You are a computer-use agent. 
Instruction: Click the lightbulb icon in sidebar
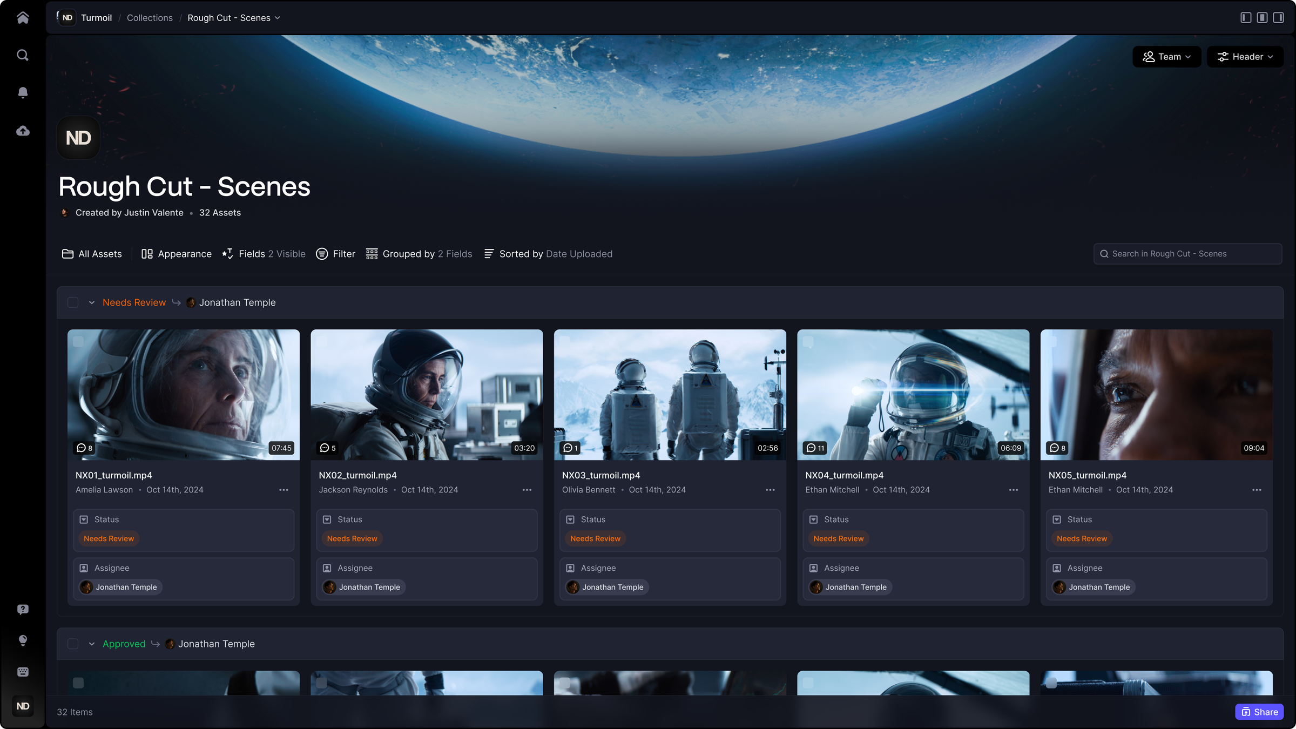coord(23,640)
